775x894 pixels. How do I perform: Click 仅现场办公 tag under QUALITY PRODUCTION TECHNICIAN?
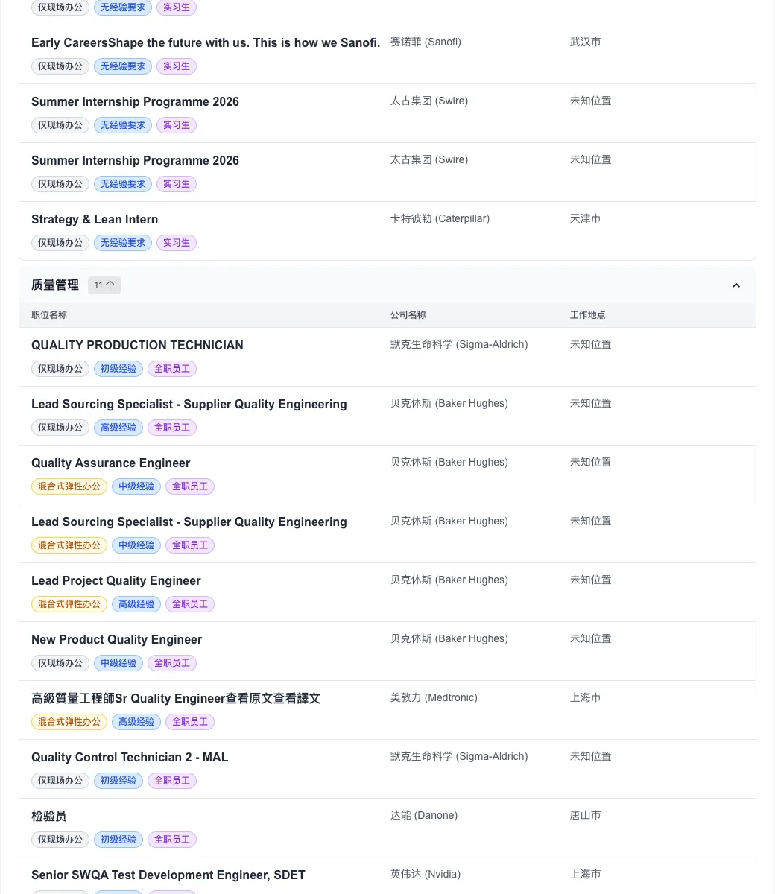(60, 369)
